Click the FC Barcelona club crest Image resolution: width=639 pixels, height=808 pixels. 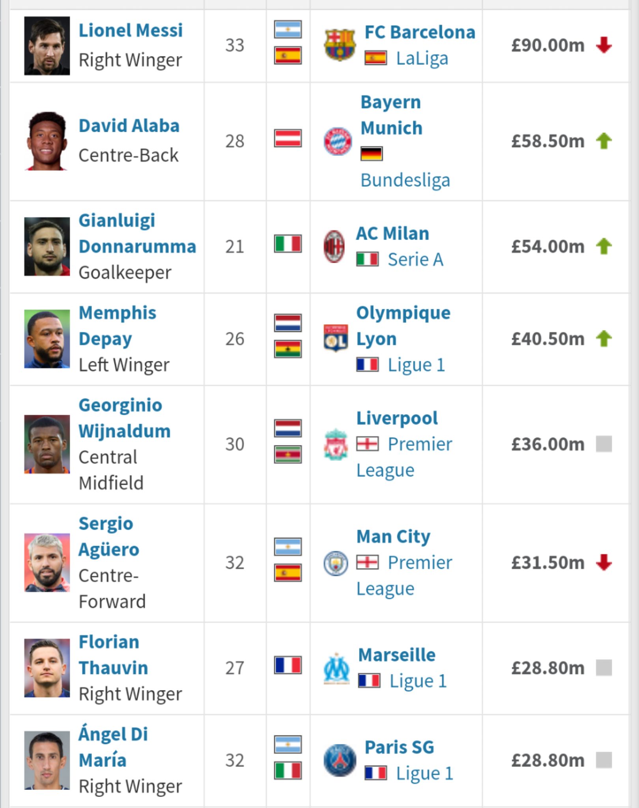tap(339, 45)
